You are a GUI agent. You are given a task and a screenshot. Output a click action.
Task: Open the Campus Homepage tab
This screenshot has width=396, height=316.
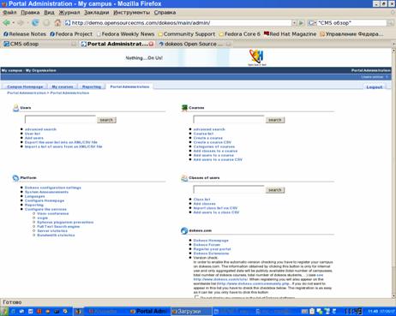tap(25, 86)
